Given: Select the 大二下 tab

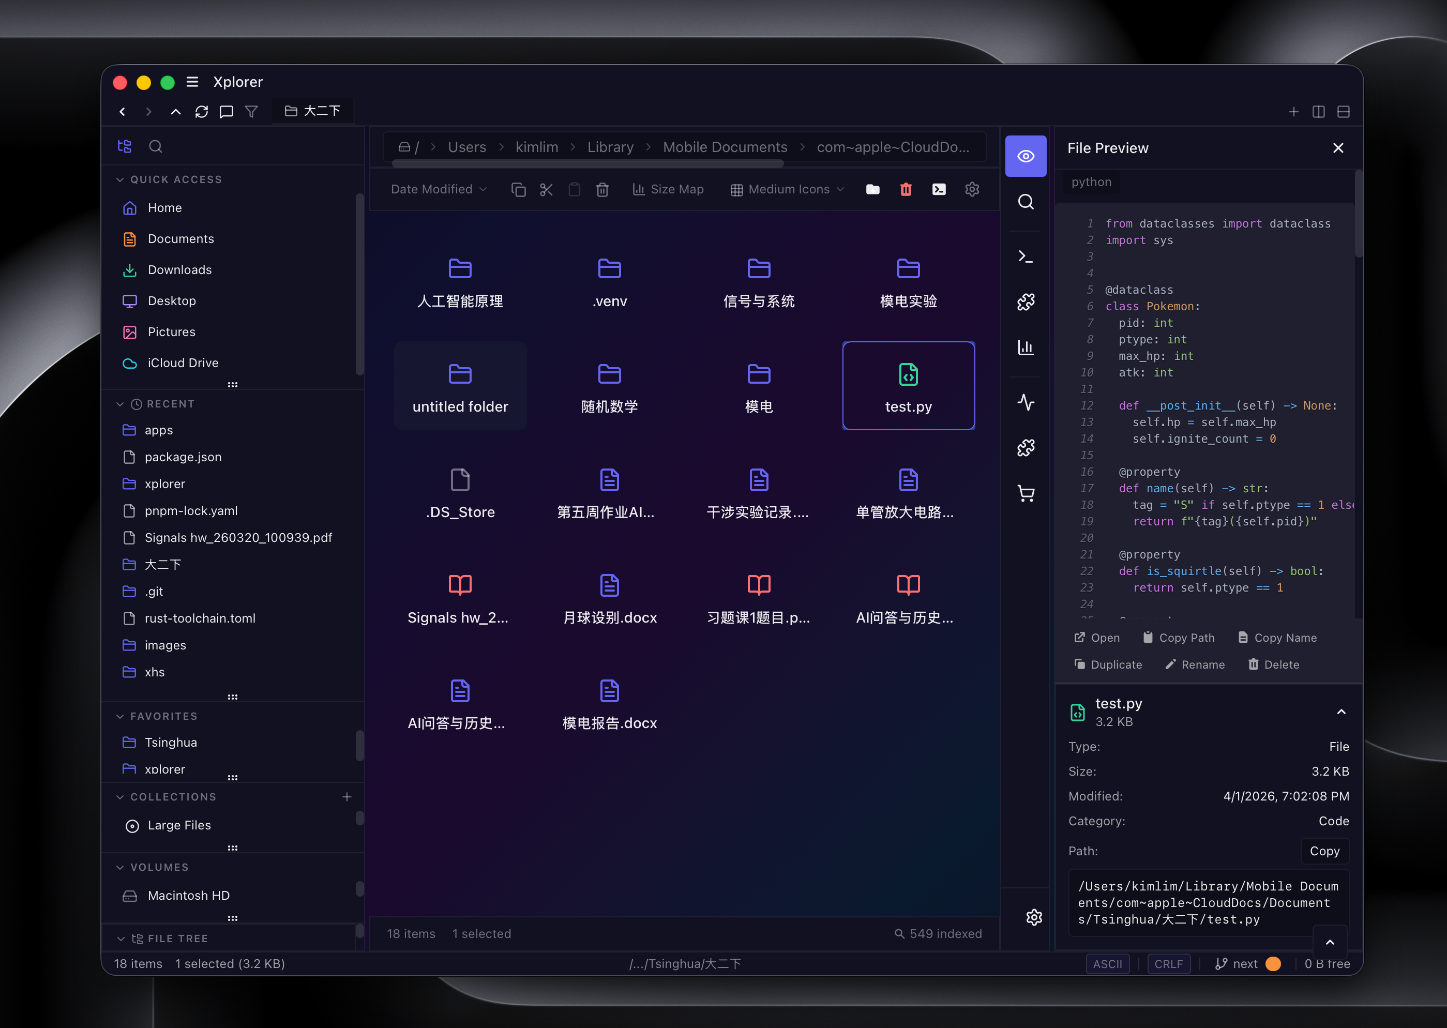Looking at the screenshot, I should click(x=313, y=111).
